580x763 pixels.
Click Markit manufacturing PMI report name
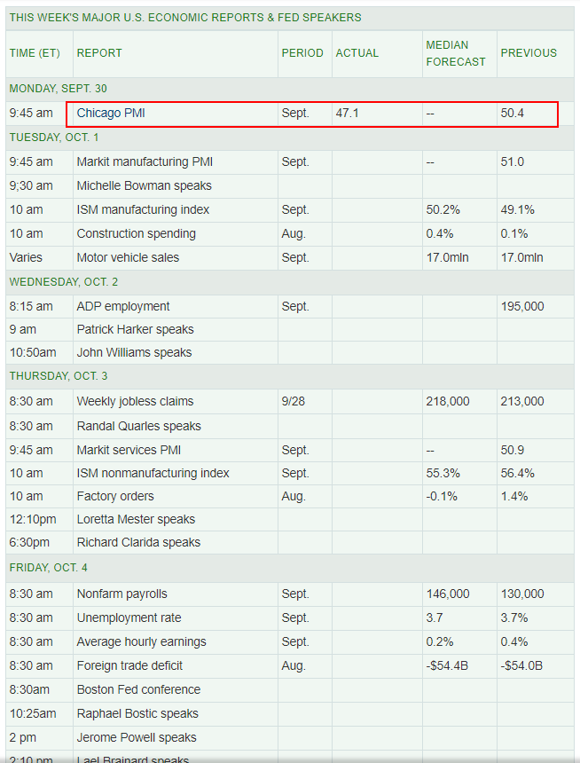(x=145, y=162)
